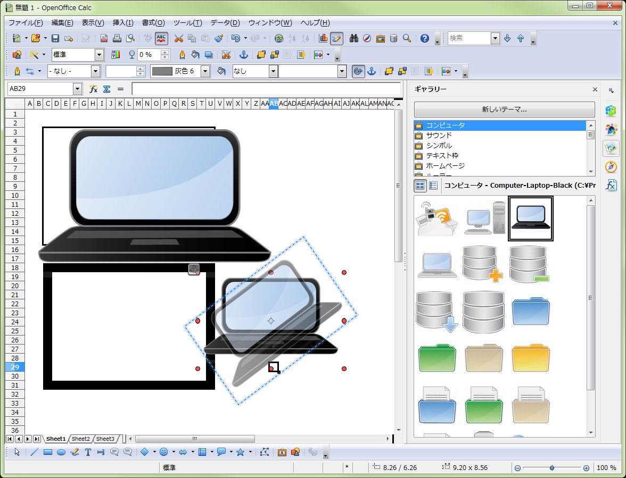Export directly as PDF icon
This screenshot has width=626, height=478.
104,38
